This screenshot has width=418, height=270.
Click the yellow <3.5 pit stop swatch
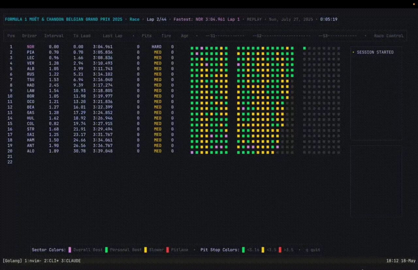point(263,250)
